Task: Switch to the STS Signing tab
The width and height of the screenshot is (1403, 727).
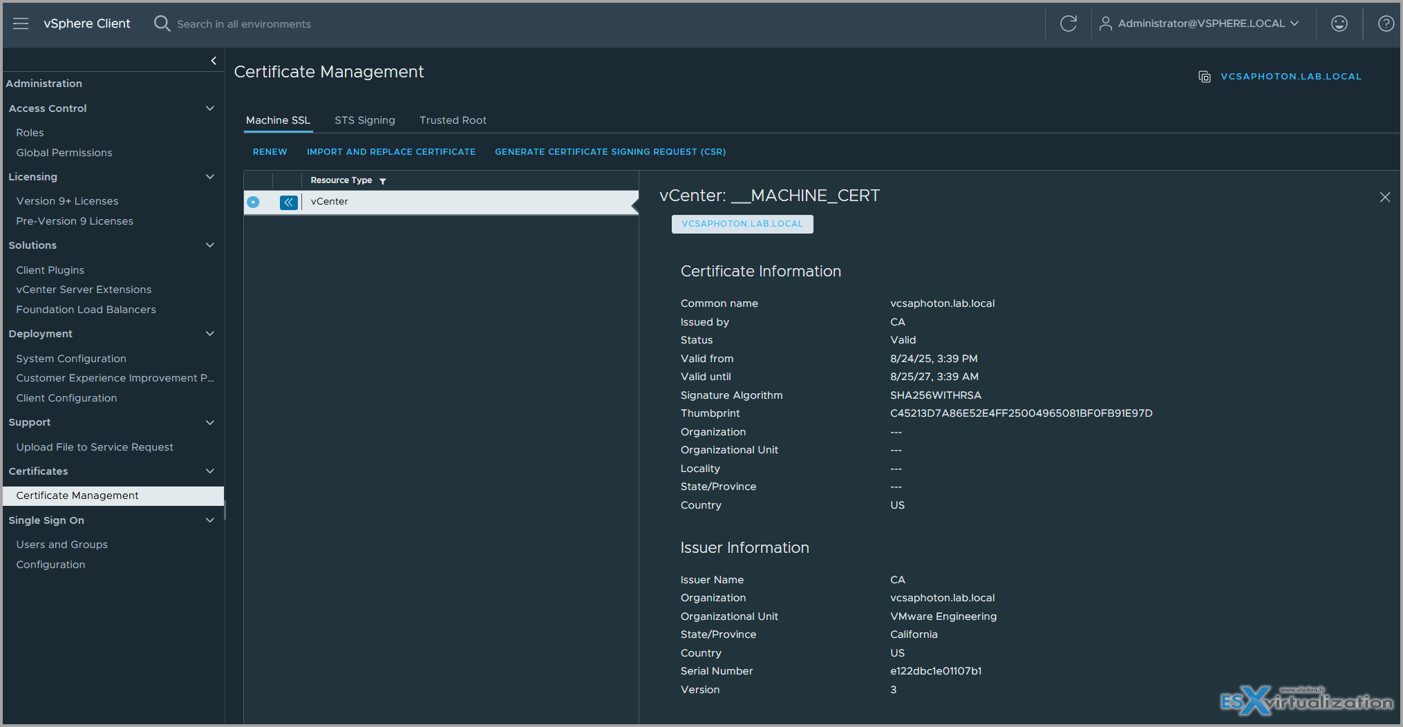Action: click(365, 120)
